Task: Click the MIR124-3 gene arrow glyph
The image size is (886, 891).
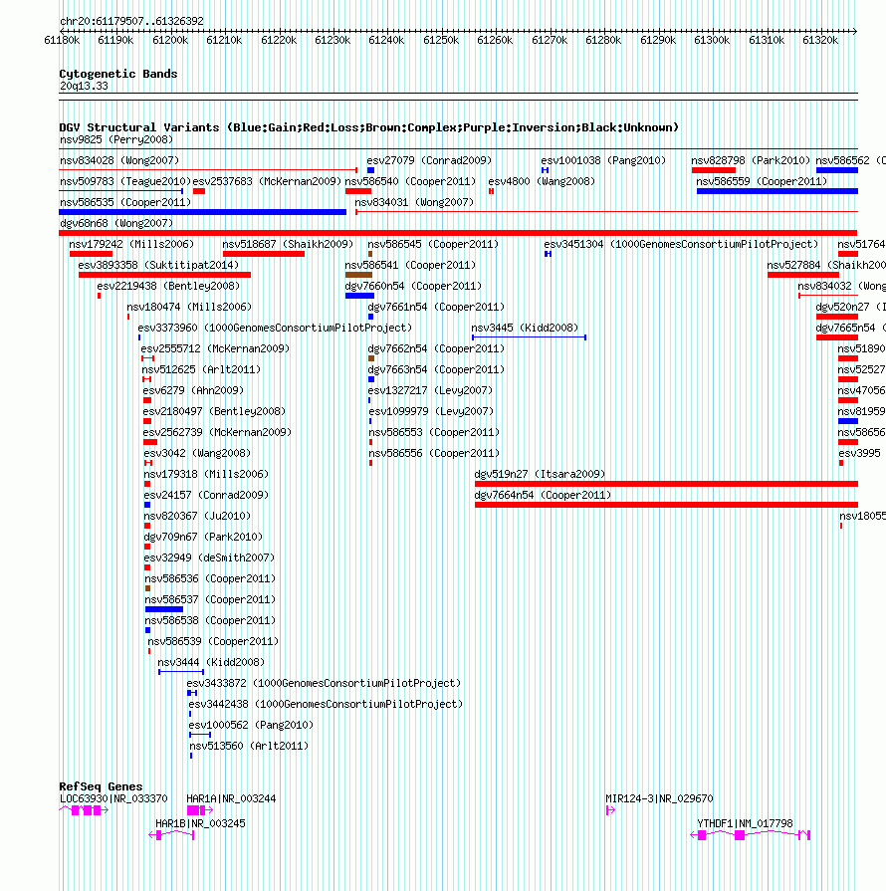Action: pyautogui.click(x=610, y=810)
